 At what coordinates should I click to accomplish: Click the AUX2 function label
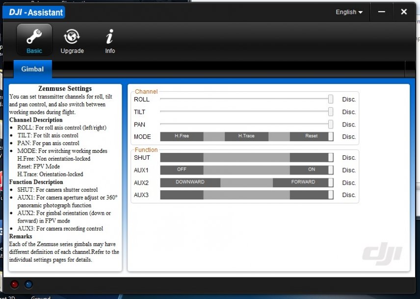[141, 183]
